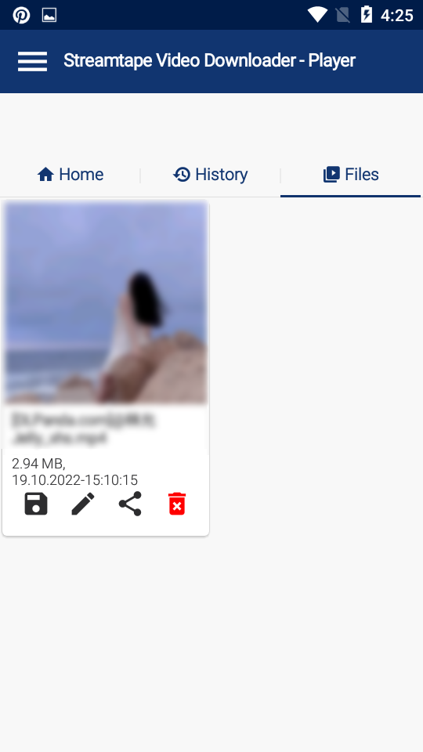Tap the save floppy disk icon
Screen dimensions: 423x752
[x=36, y=504]
